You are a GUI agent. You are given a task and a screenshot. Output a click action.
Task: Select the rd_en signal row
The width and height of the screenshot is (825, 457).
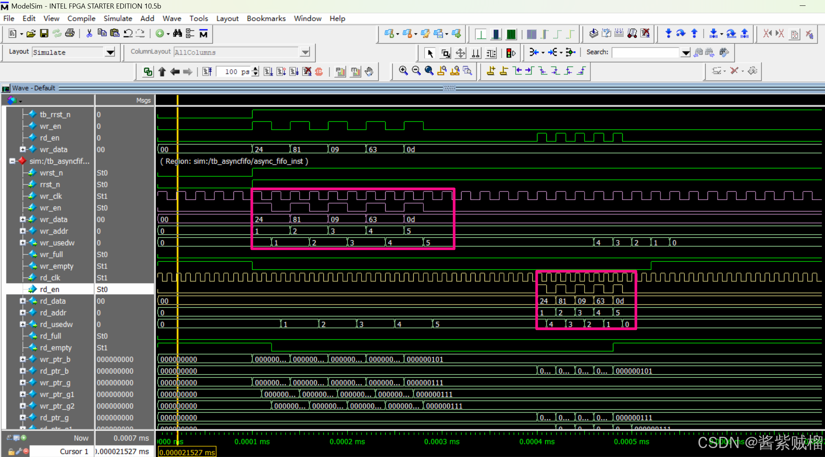point(50,289)
